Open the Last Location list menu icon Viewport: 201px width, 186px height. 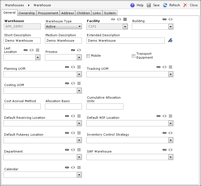[38, 50]
